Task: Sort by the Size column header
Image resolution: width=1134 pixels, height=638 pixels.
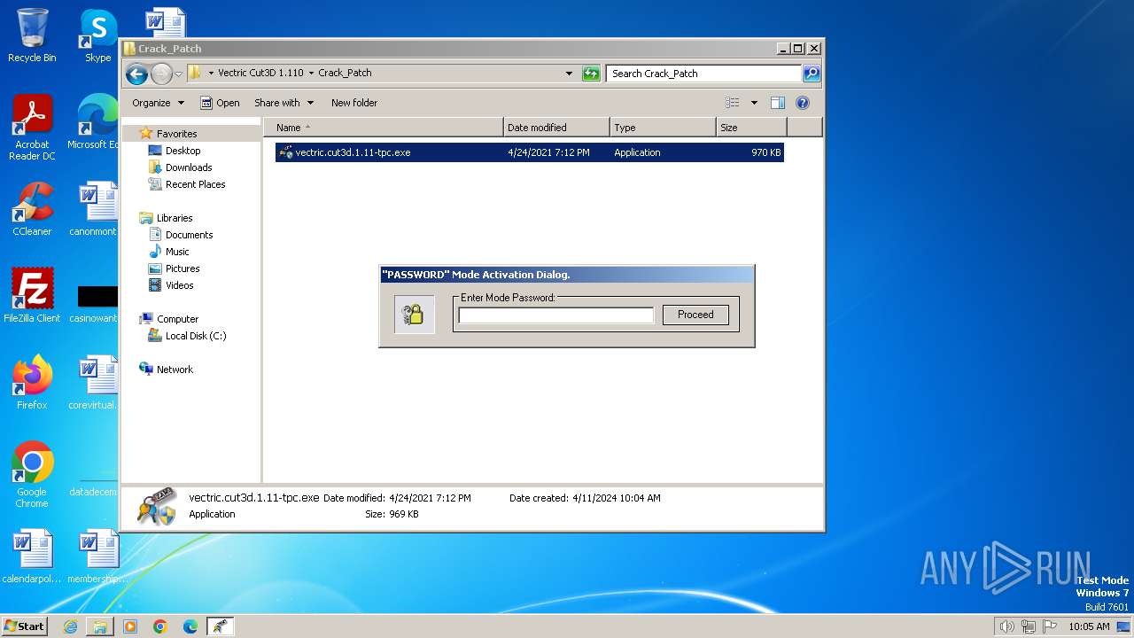Action: 751,128
